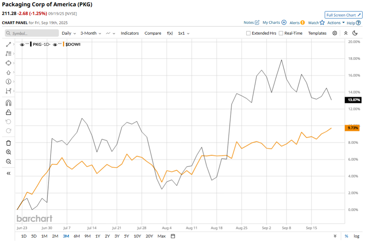Select the 6M time range
The image size is (365, 241).
76,236
